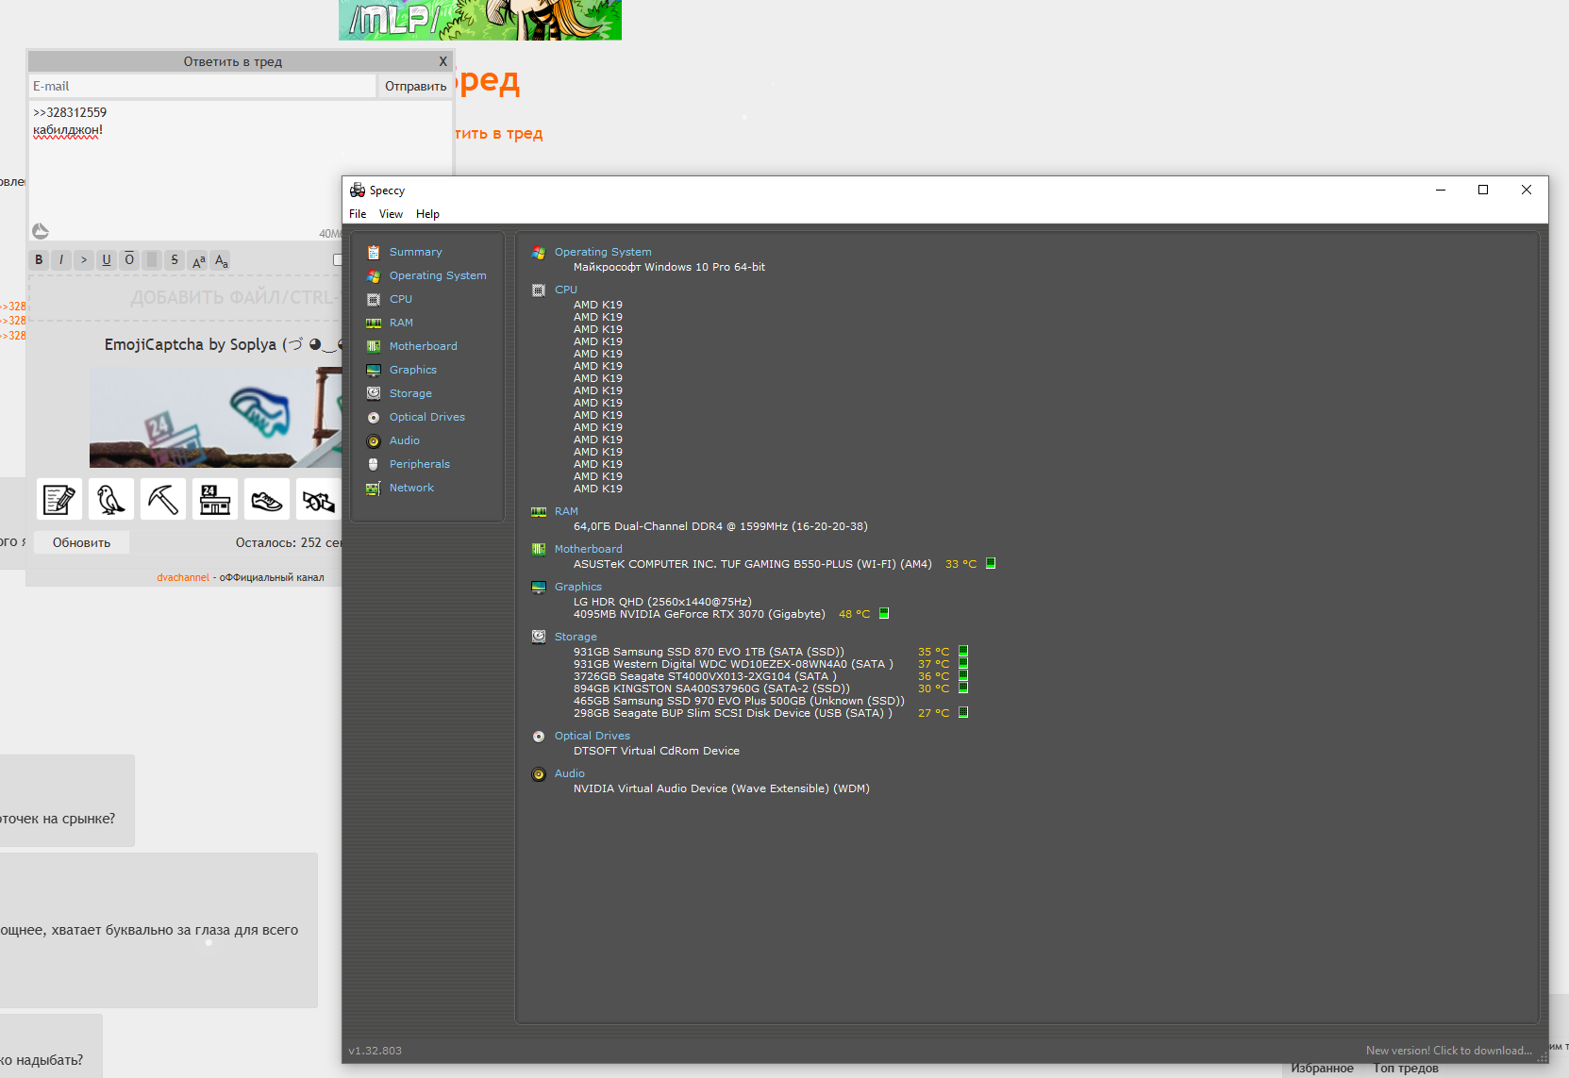
Task: Apply superscript formatting in the reply form
Action: (198, 259)
